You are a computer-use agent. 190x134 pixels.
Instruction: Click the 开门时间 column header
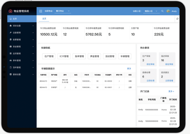173,99
